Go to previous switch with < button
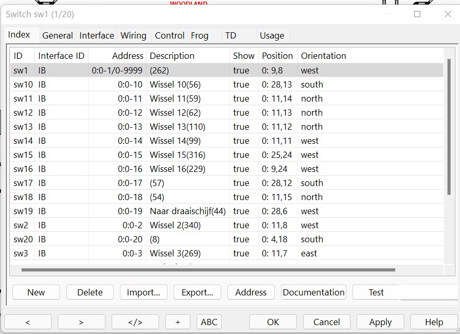The image size is (460, 334). (28, 322)
